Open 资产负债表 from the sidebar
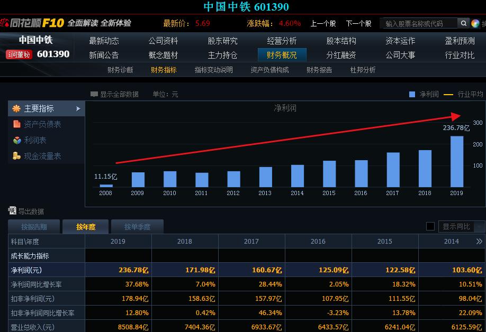 [42, 124]
